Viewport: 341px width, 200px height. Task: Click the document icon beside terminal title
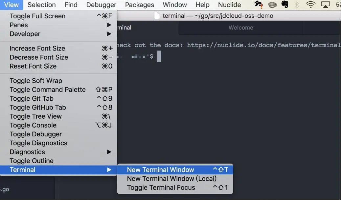coord(157,16)
